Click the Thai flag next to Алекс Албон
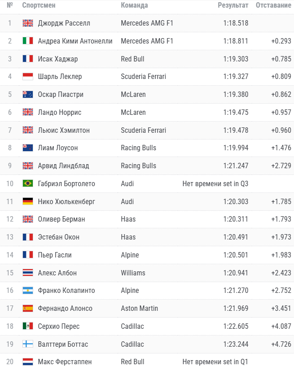The image size is (294, 366). 28,273
